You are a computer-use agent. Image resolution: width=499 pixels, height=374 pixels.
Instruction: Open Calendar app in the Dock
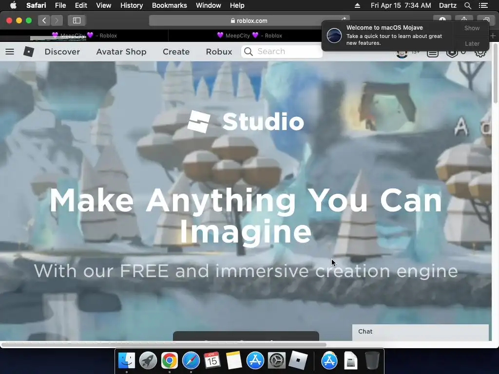click(x=212, y=360)
